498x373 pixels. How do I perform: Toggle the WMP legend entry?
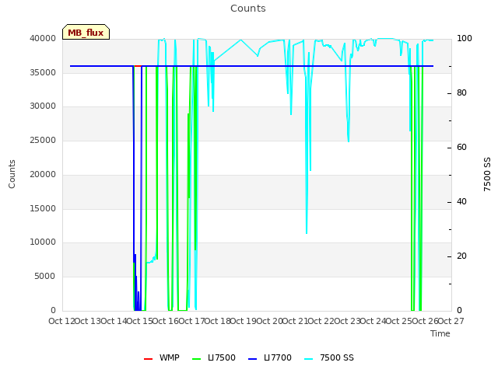coord(162,357)
